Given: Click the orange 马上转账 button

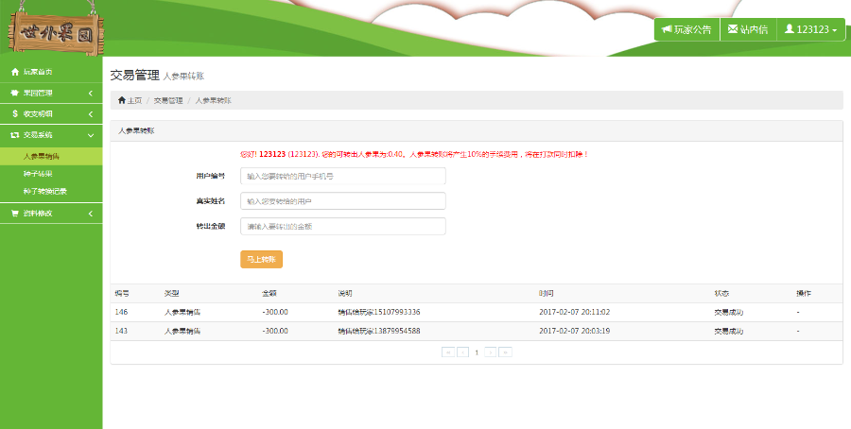Looking at the screenshot, I should pyautogui.click(x=262, y=259).
